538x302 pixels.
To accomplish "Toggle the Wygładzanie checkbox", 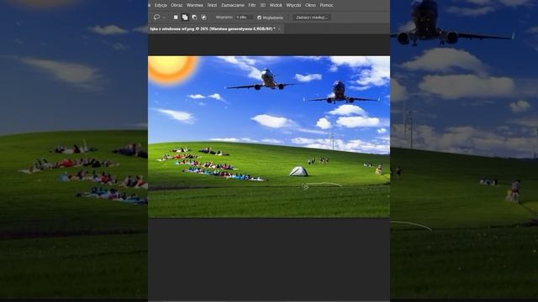I will click(x=260, y=18).
